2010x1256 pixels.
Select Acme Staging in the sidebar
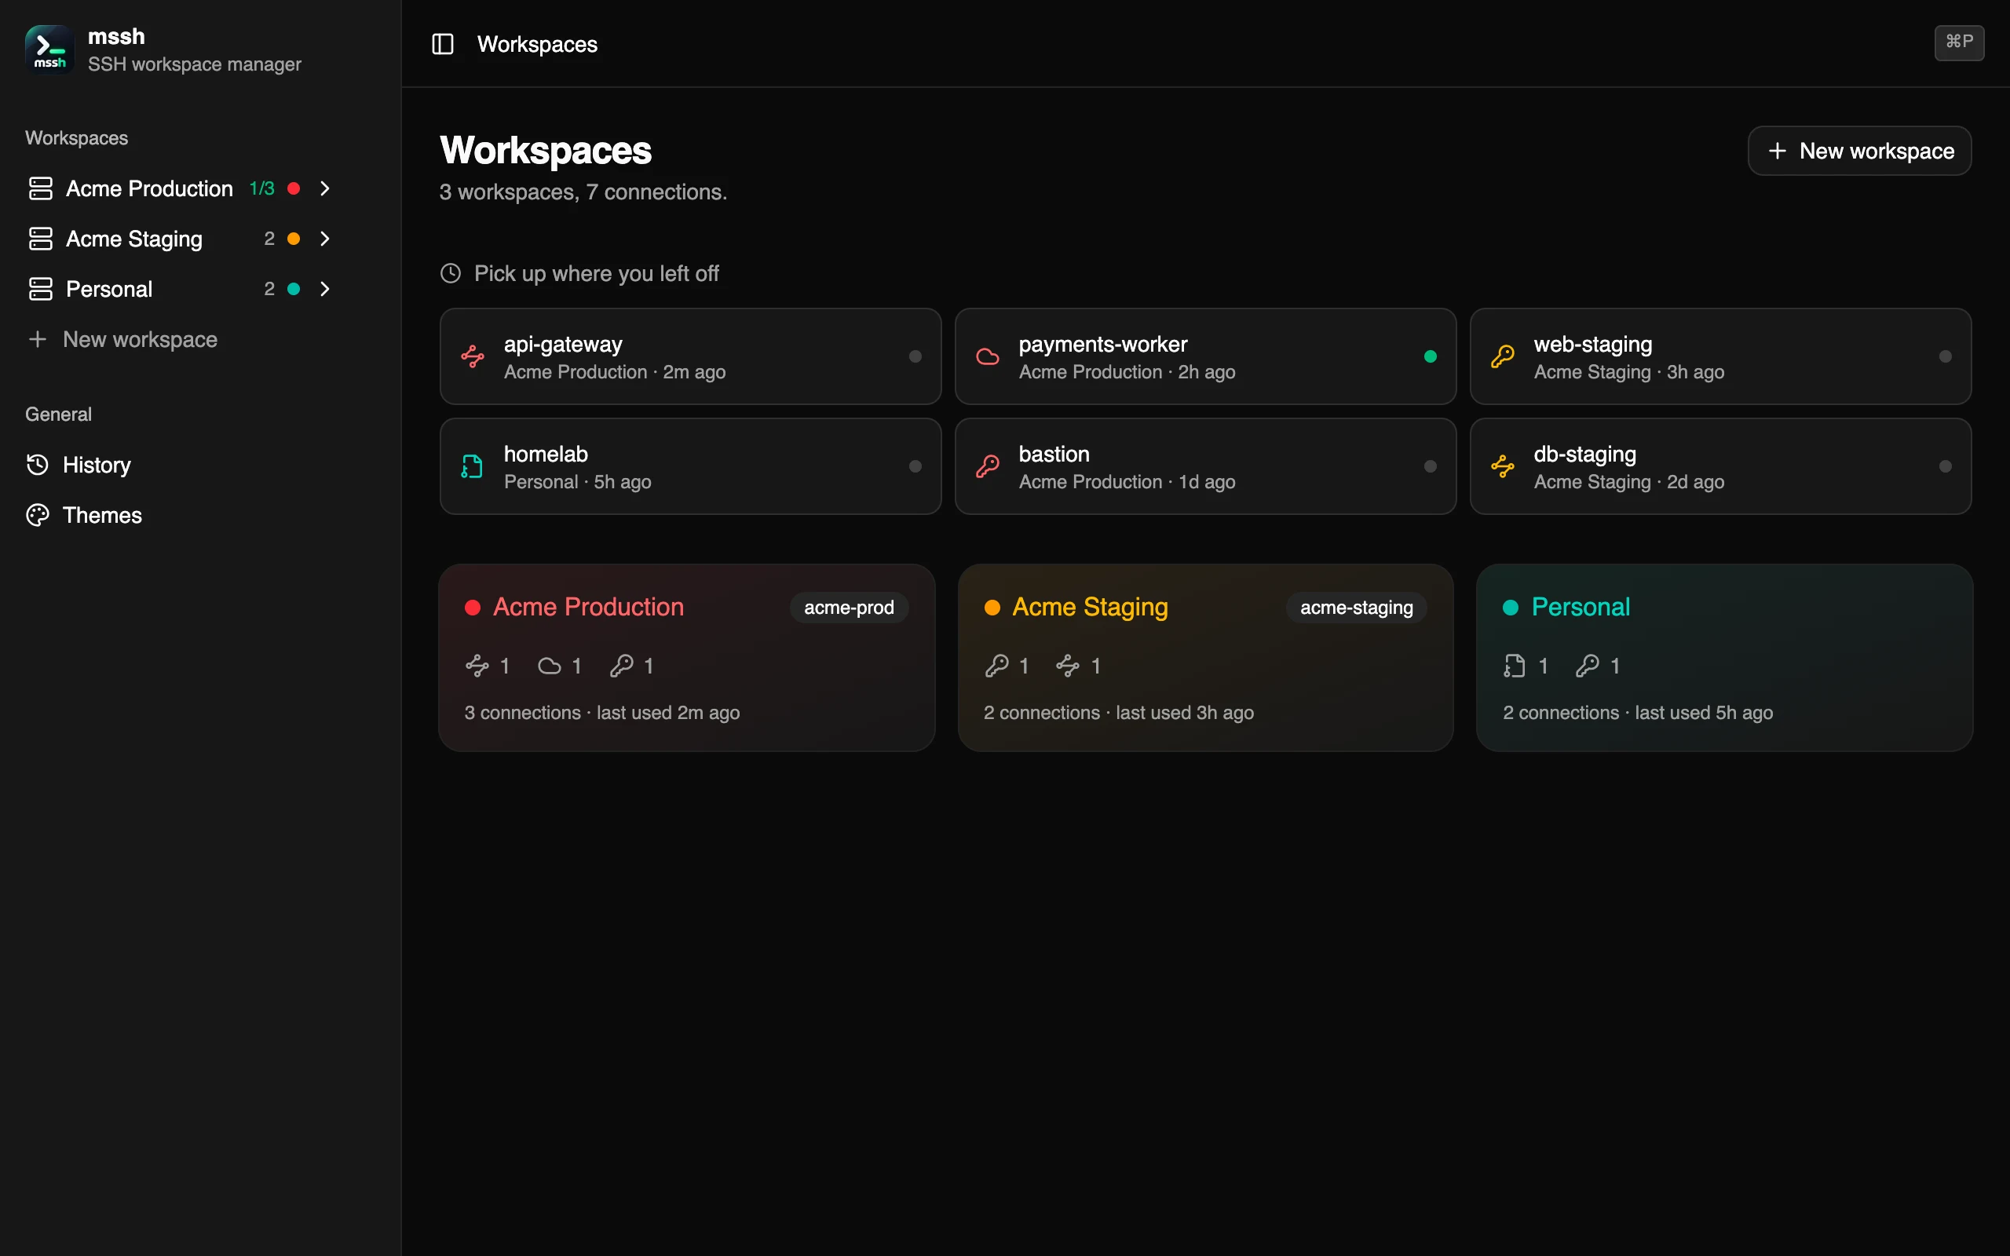pyautogui.click(x=133, y=239)
